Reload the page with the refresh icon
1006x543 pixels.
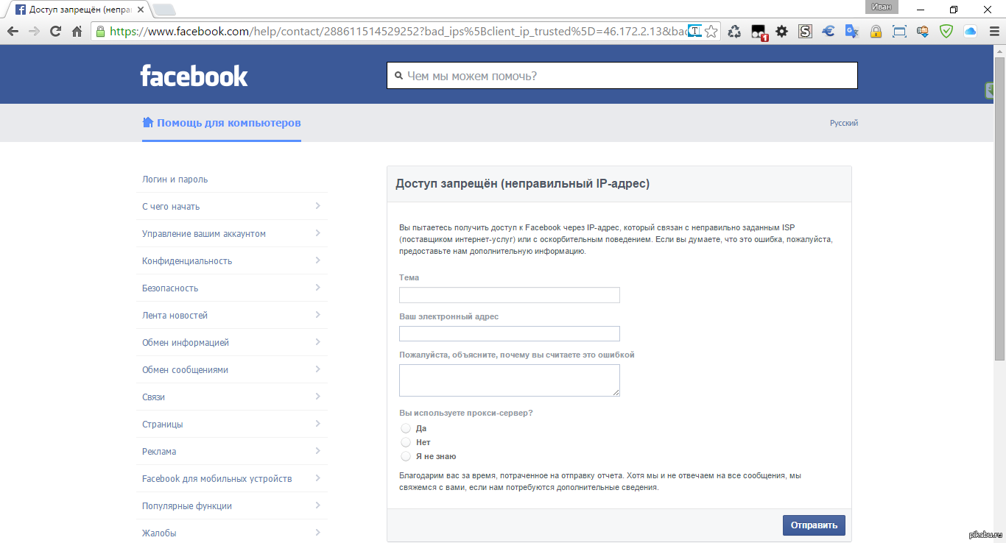55,32
